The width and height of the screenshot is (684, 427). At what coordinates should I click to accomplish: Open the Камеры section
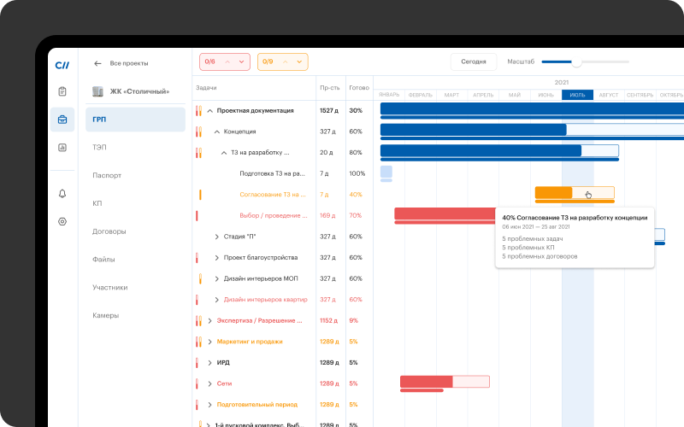tap(105, 315)
